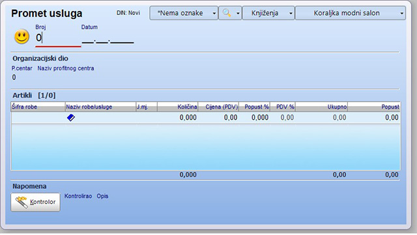The width and height of the screenshot is (417, 235).
Task: Open the Koraljka modni salon selector
Action: click(351, 13)
